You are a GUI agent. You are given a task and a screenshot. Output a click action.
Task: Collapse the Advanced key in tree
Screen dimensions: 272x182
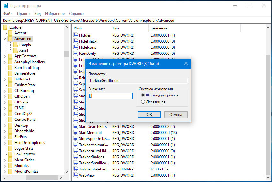[5, 39]
